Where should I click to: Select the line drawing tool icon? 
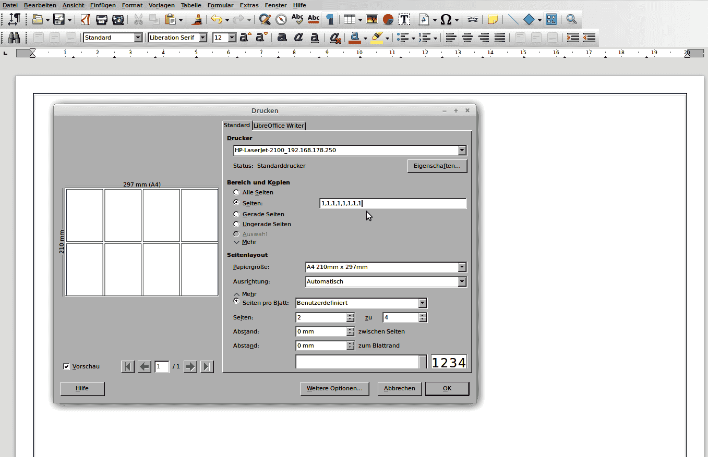pyautogui.click(x=513, y=20)
